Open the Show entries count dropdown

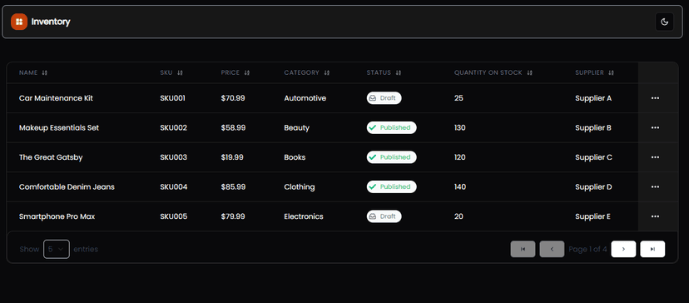[57, 249]
